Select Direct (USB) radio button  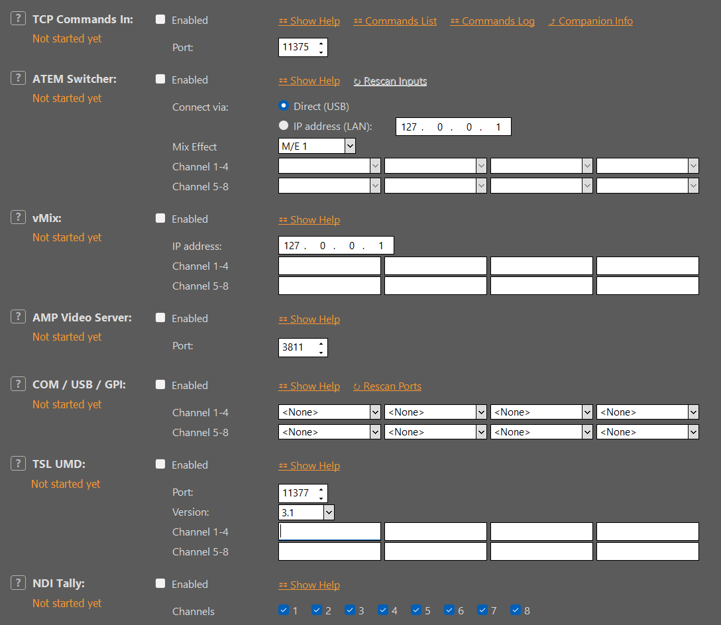284,105
